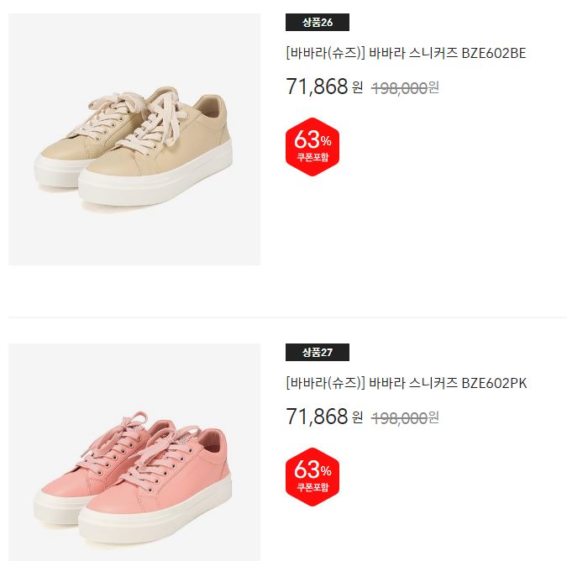Click the 71,868 원 price under 상품27
Viewport: 567px width, 561px height.
324,417
